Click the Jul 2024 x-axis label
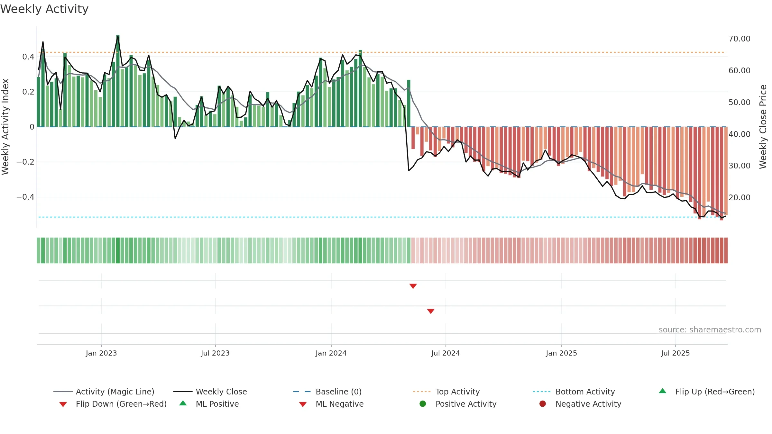Screen dimensions: 772x434 coord(446,353)
